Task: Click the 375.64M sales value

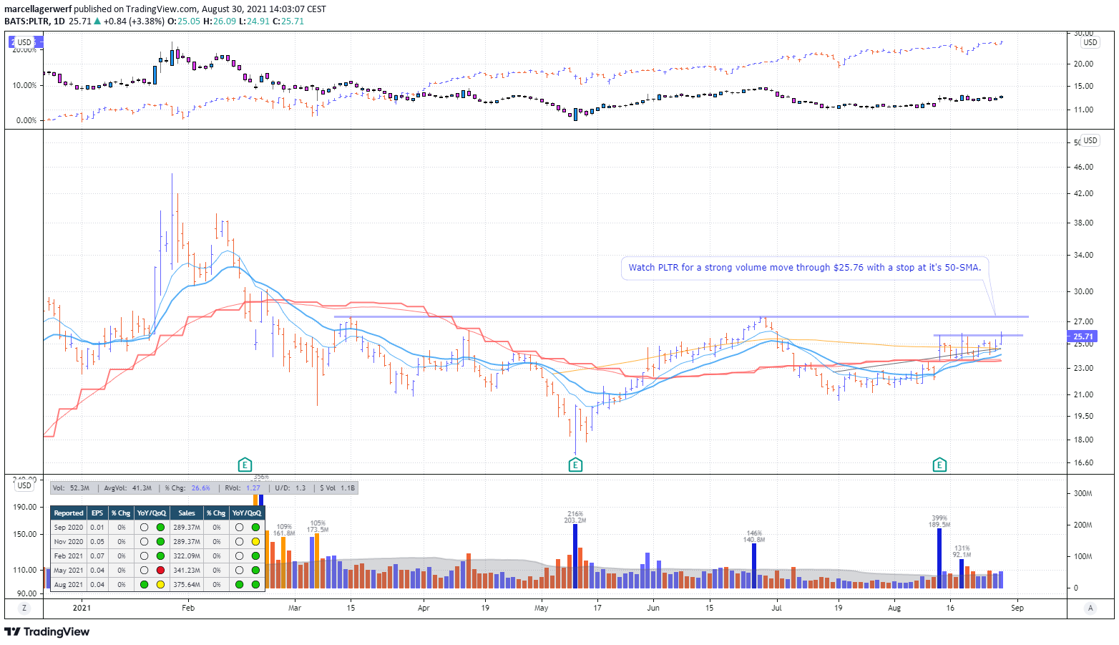Action: 187,585
